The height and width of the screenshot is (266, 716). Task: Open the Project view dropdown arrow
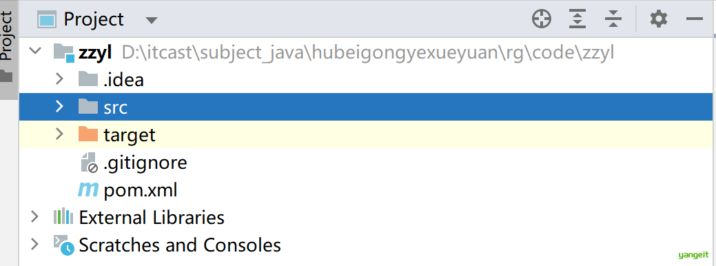[151, 20]
